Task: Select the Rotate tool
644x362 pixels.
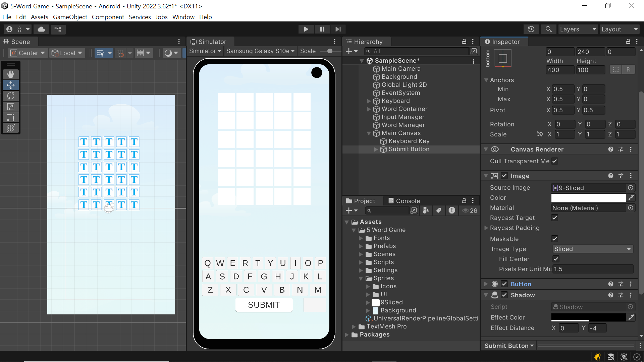Action: pyautogui.click(x=11, y=96)
